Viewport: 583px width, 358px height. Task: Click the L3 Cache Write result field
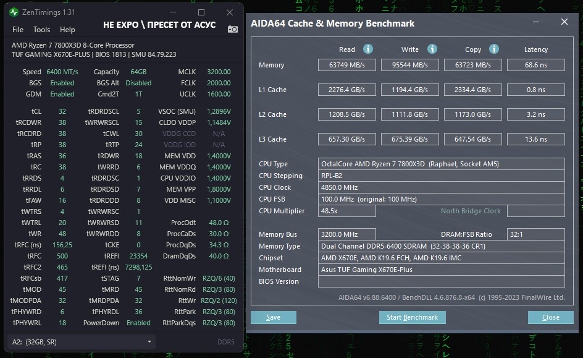(409, 139)
